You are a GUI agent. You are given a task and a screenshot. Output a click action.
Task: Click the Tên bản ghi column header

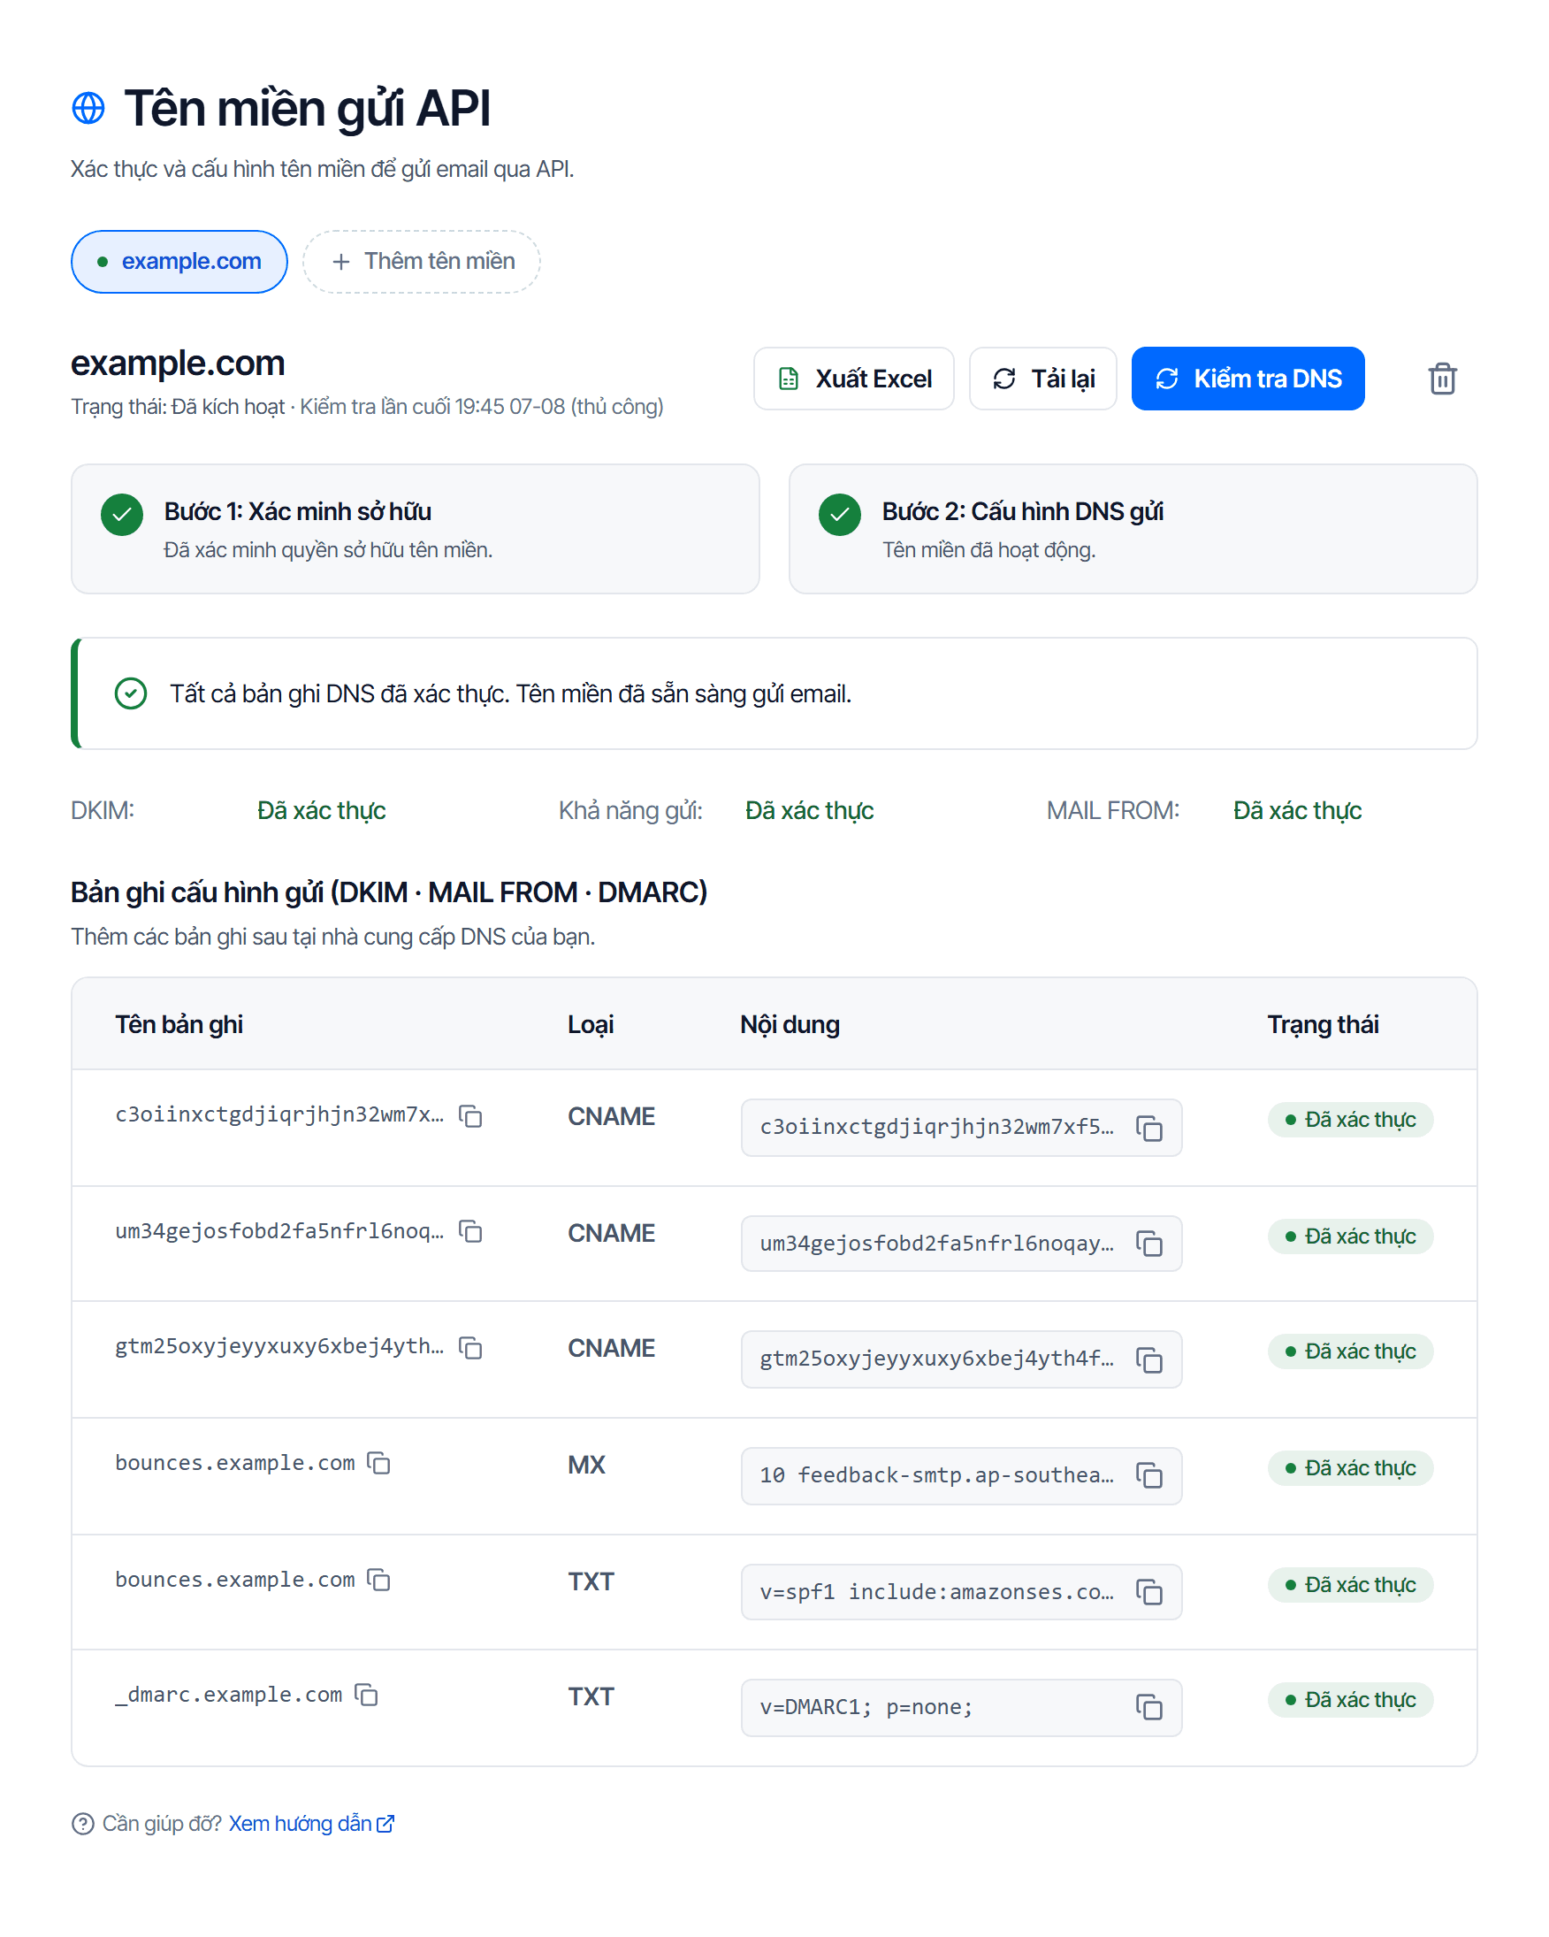coord(179,1024)
